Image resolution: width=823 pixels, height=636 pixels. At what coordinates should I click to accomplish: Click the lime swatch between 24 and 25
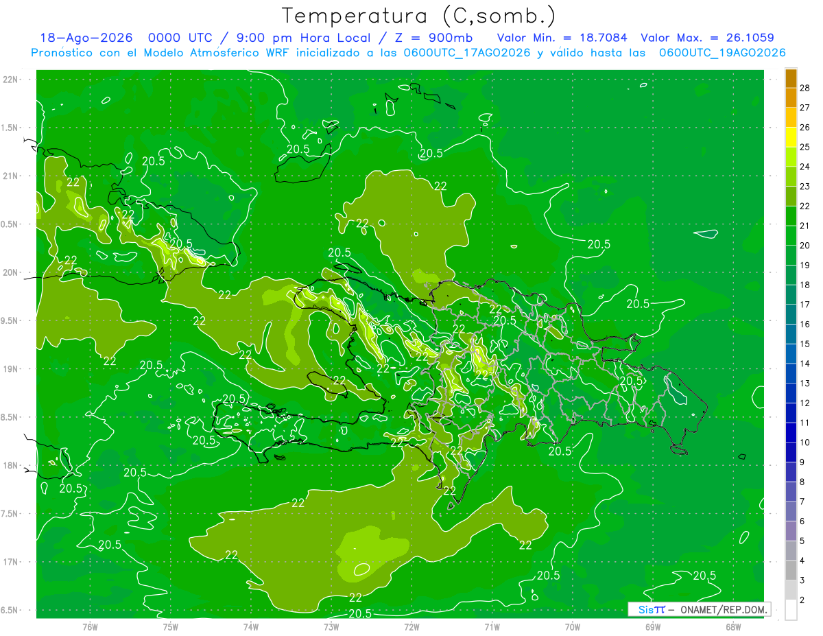(x=791, y=157)
